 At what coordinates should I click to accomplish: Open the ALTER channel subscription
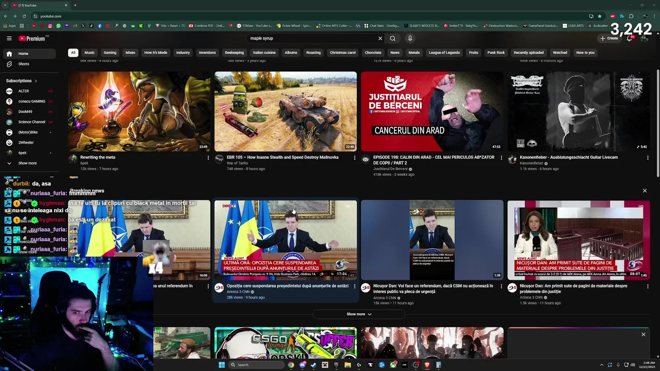29,91
